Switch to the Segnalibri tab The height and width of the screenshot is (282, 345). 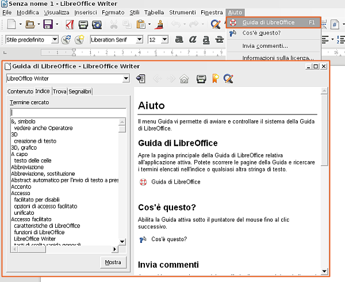pos(80,91)
